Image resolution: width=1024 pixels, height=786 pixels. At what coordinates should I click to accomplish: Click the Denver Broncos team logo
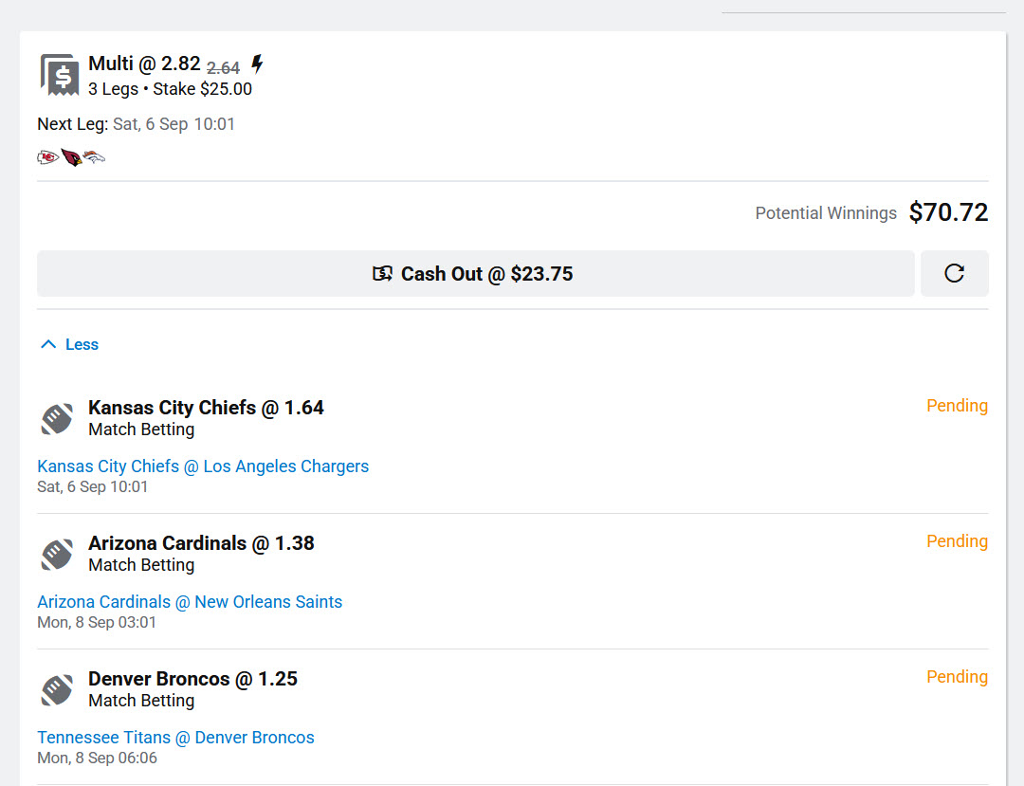pos(94,157)
